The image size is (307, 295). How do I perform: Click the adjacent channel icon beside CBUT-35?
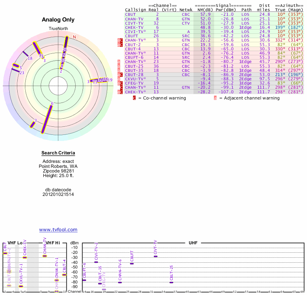119,70
